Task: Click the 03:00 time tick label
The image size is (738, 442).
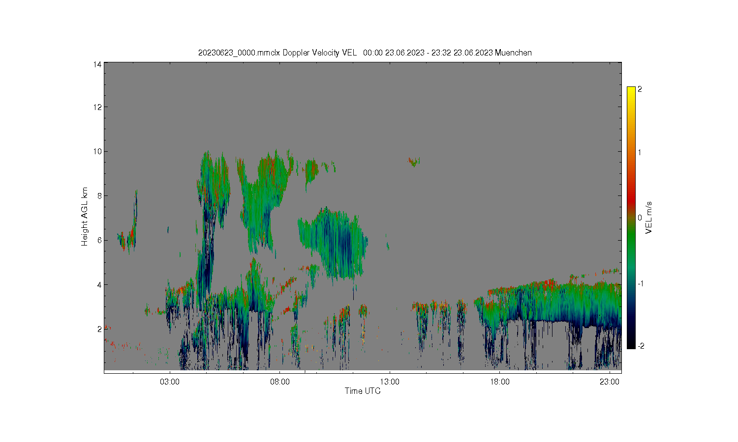Action: pyautogui.click(x=170, y=382)
